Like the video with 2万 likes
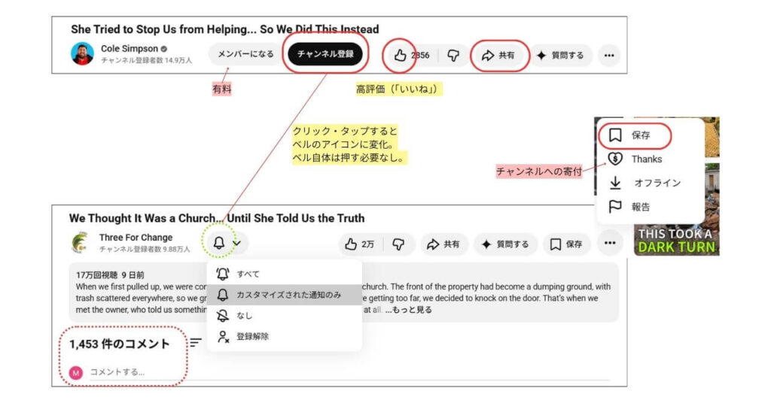This screenshot has height=403, width=771. click(361, 244)
